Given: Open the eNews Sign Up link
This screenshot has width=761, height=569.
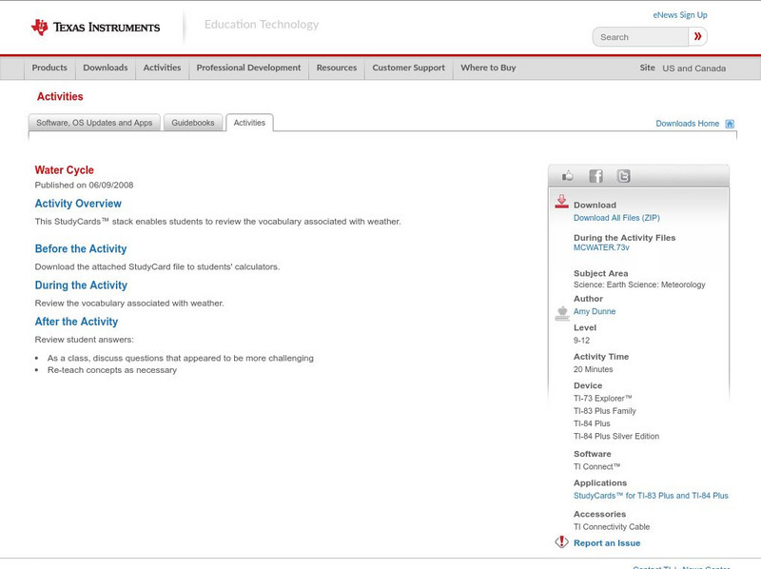Looking at the screenshot, I should (x=680, y=15).
